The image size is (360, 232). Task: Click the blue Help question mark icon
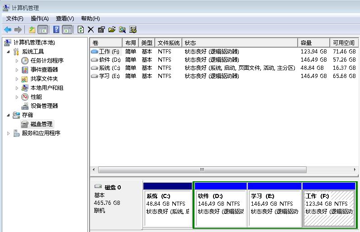click(x=57, y=29)
